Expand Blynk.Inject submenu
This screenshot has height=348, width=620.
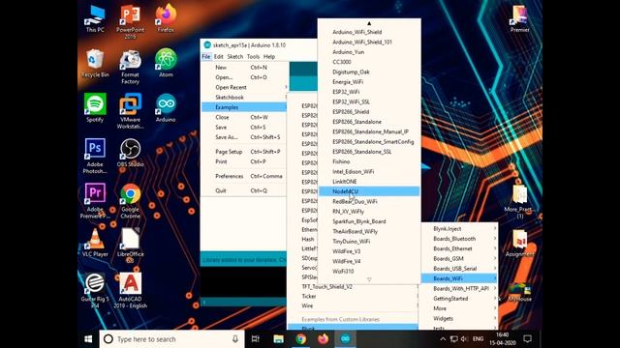pyautogui.click(x=459, y=229)
